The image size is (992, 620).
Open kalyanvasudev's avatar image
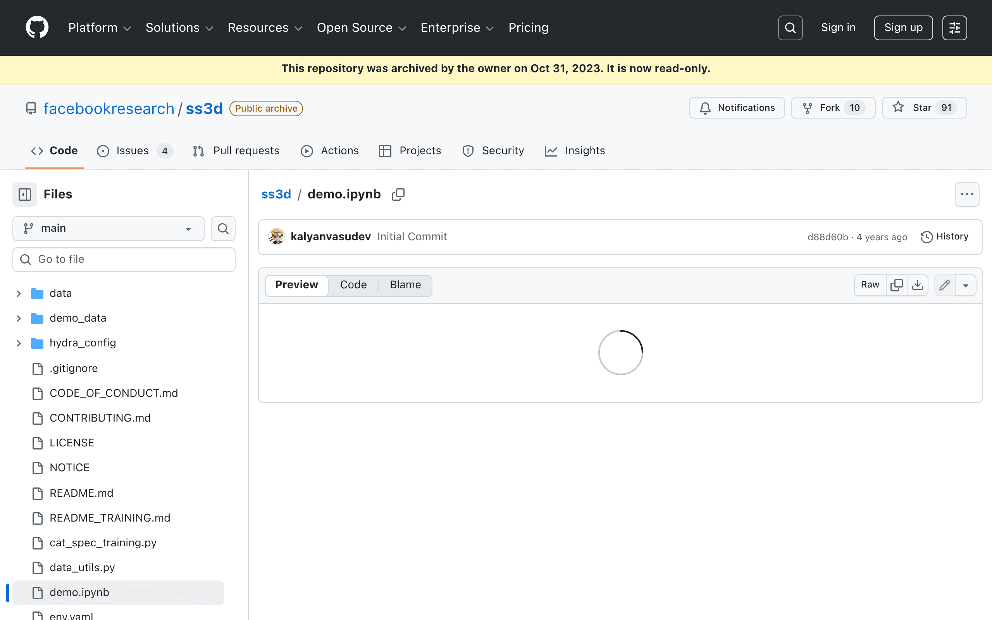click(x=277, y=237)
